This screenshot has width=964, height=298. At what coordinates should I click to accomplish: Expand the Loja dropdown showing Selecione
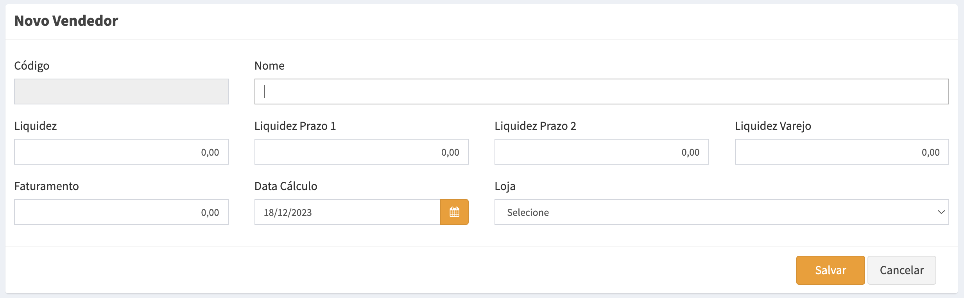tap(721, 212)
